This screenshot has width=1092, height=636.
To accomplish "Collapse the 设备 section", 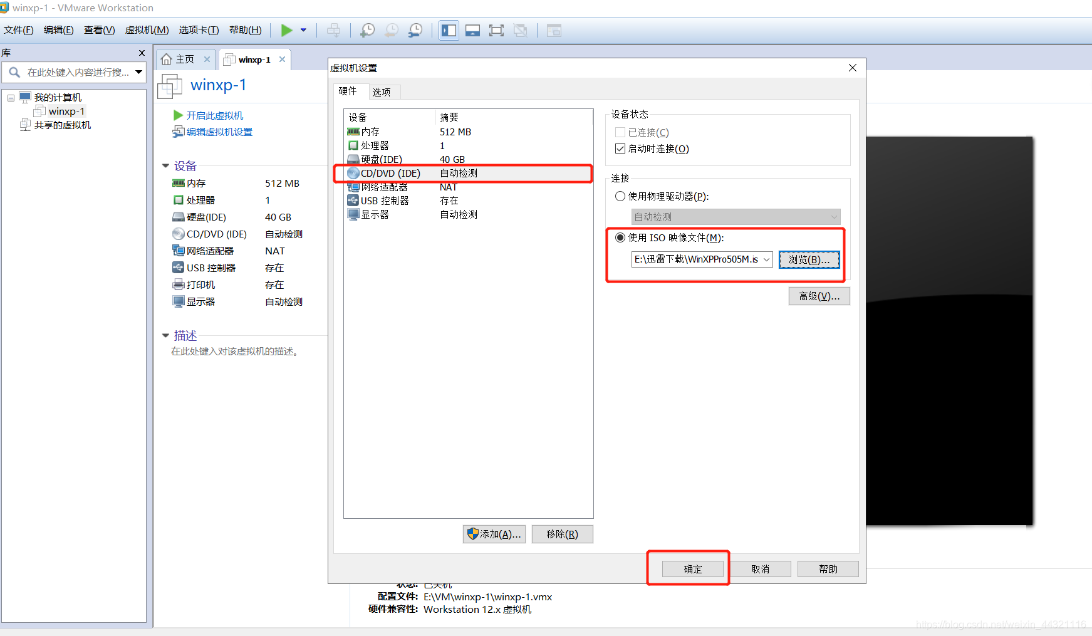I will (165, 166).
